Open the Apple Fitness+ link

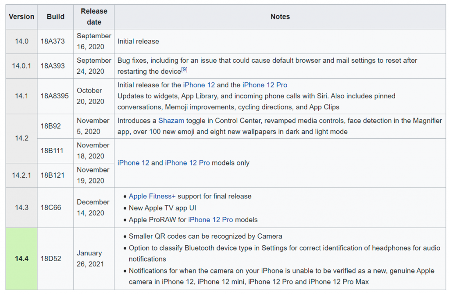[x=152, y=196]
